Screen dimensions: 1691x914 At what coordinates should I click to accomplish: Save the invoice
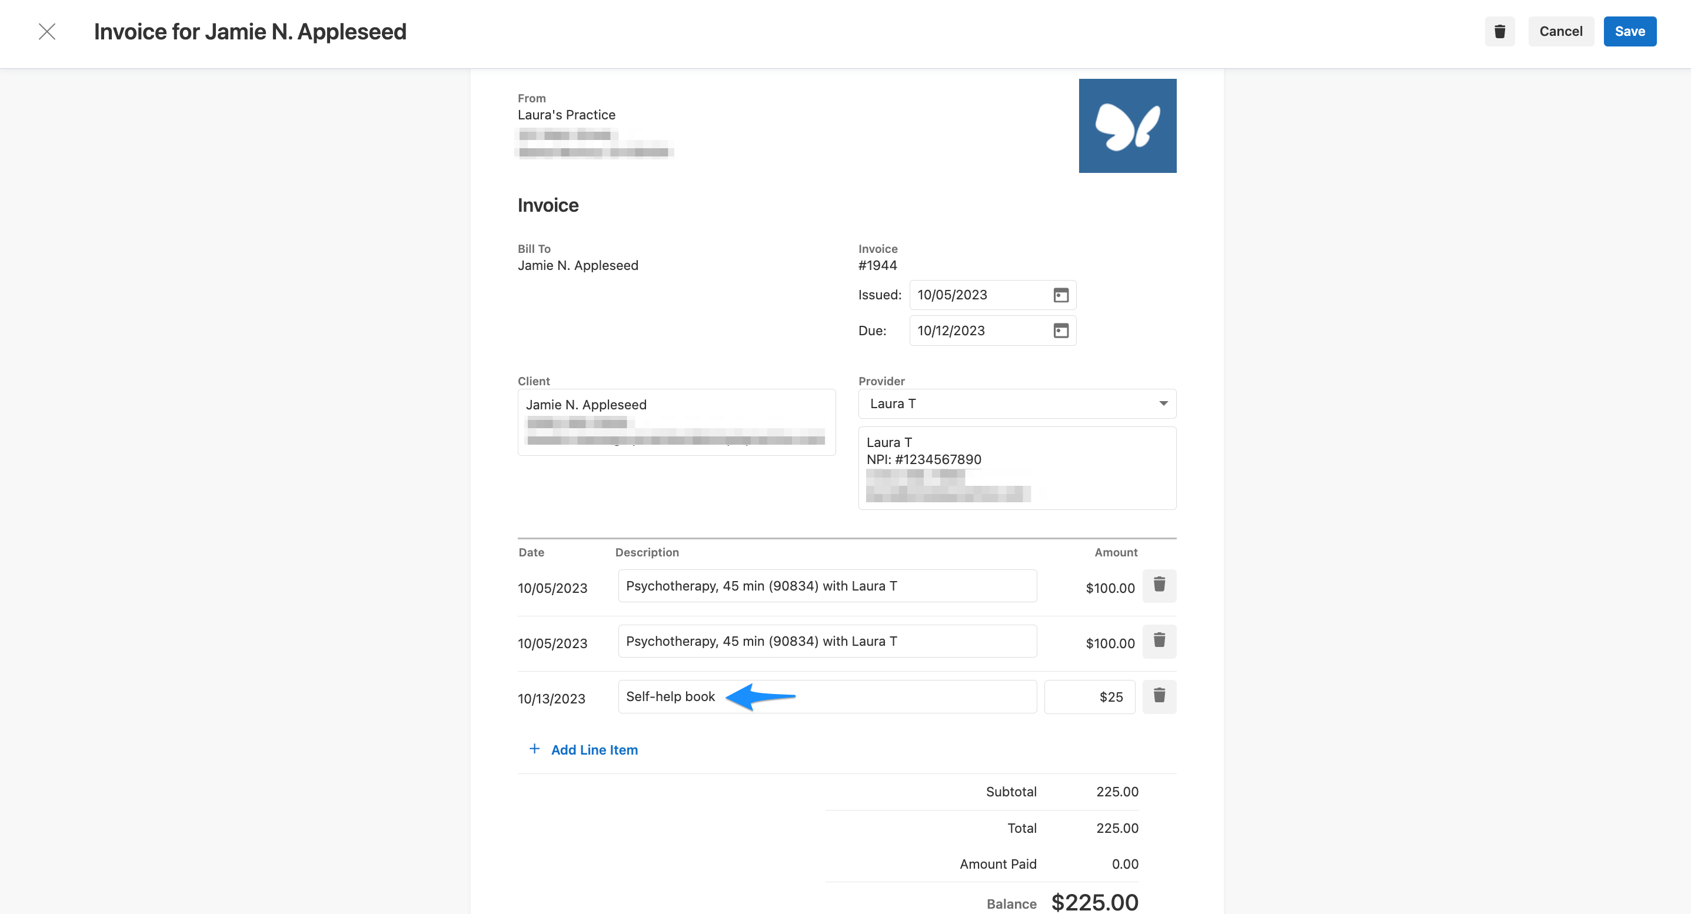pyautogui.click(x=1630, y=31)
